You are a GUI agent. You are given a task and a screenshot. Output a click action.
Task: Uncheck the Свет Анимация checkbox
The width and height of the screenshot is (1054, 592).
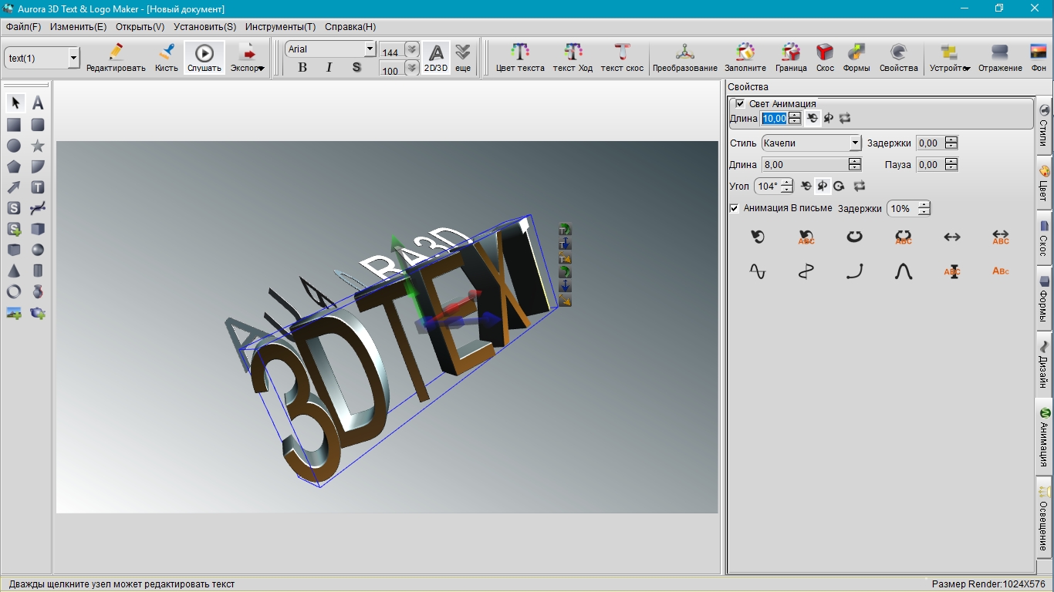[740, 103]
